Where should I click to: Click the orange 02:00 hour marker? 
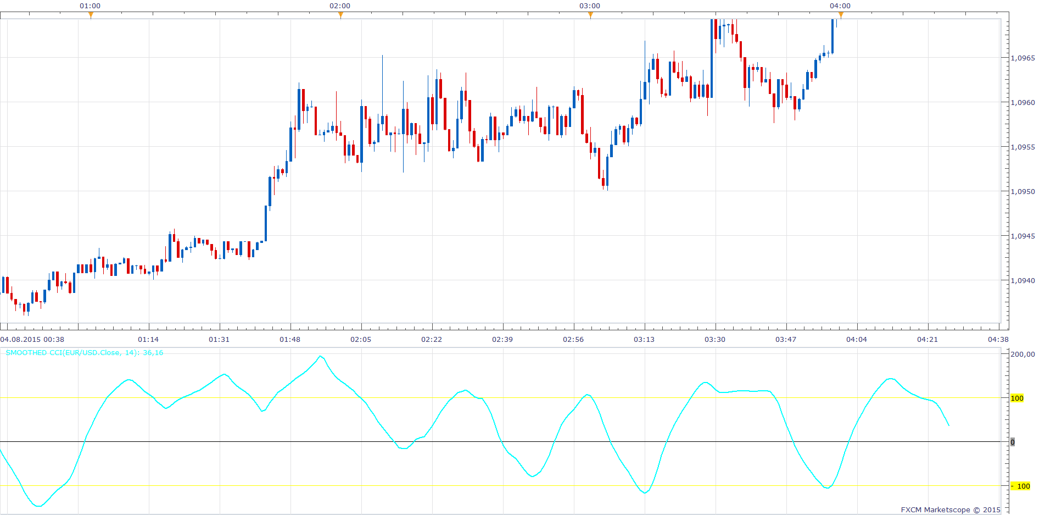tap(340, 15)
